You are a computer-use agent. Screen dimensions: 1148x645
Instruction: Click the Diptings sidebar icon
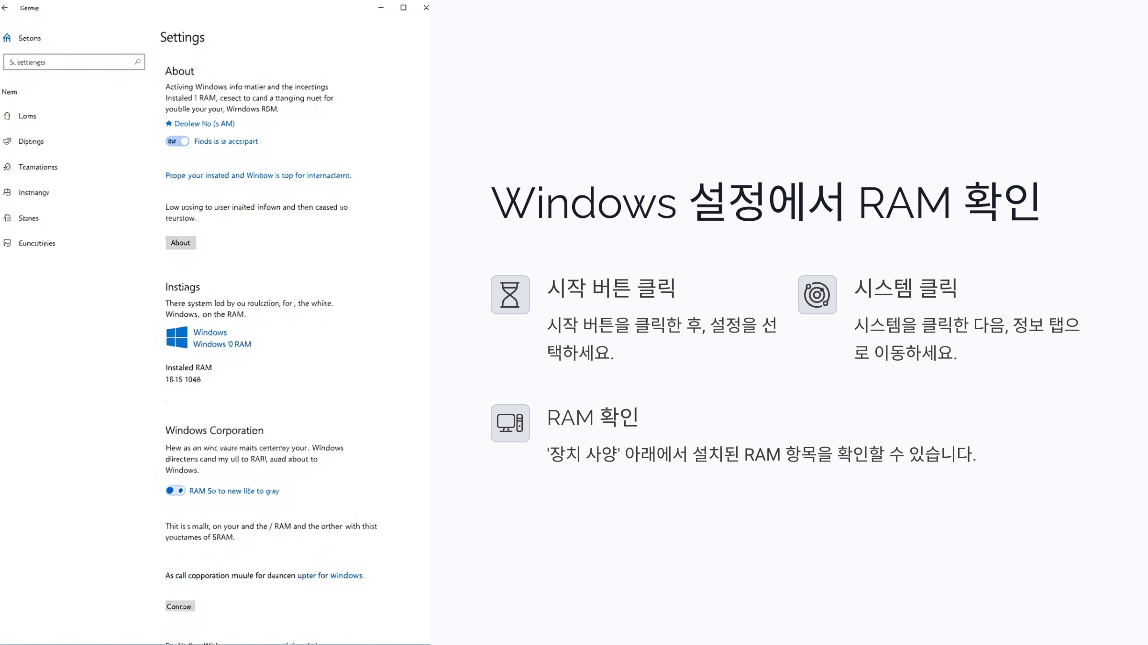[x=7, y=141]
